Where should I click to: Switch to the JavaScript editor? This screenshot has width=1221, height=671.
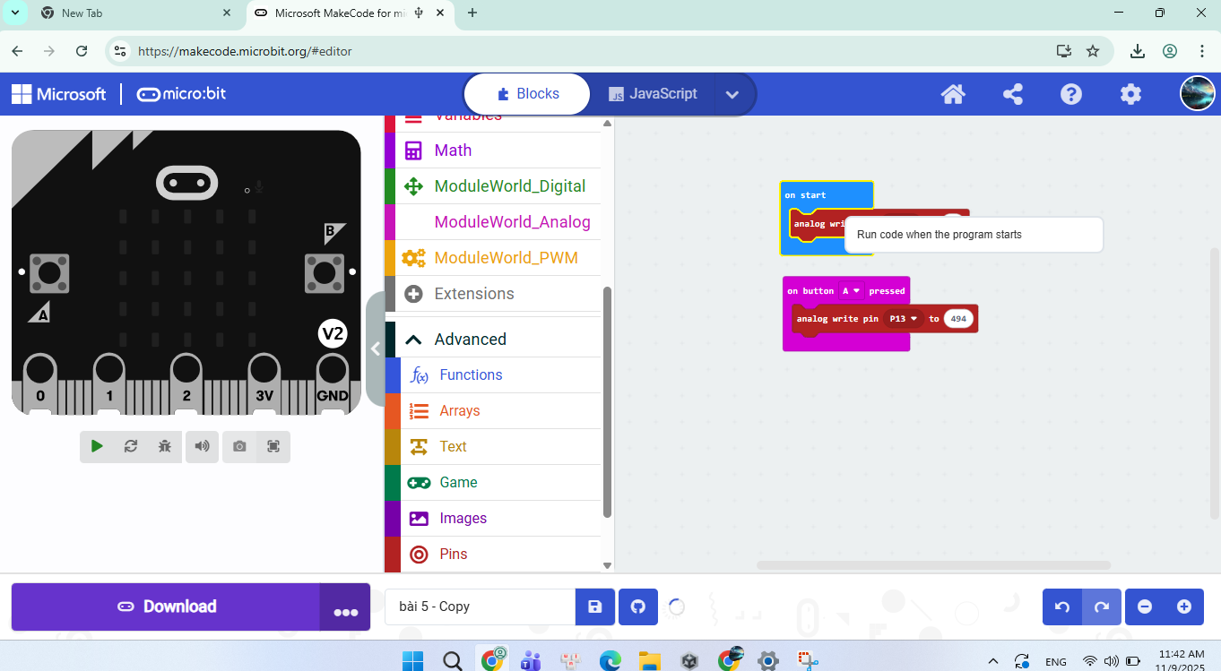point(653,94)
